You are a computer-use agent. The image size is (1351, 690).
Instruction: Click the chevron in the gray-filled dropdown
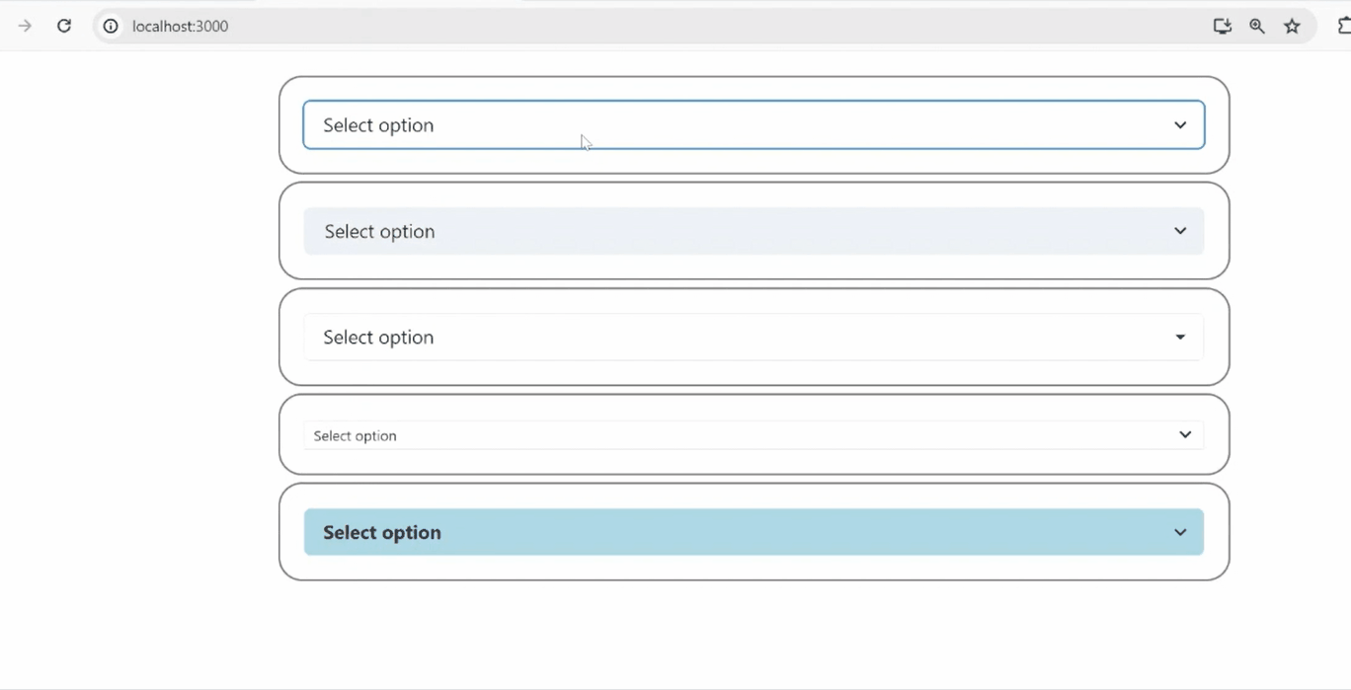point(1180,231)
